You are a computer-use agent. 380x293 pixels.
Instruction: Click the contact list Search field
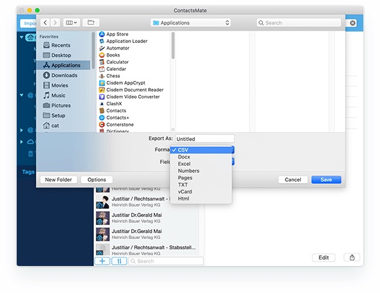(x=166, y=261)
